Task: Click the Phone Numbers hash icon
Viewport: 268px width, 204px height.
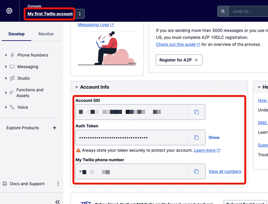Action: 12,55
